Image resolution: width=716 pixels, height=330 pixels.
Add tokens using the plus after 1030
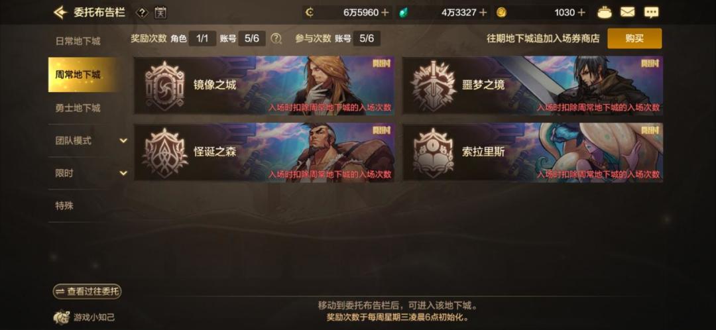click(581, 13)
